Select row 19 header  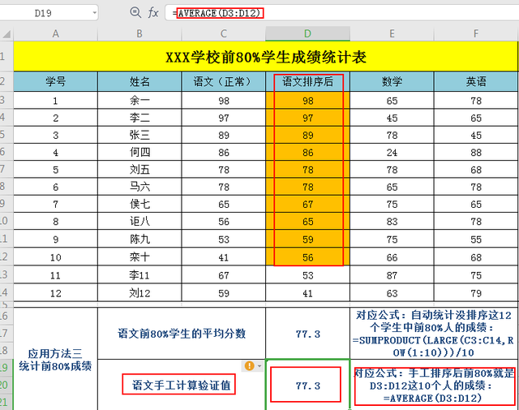pyautogui.click(x=6, y=368)
